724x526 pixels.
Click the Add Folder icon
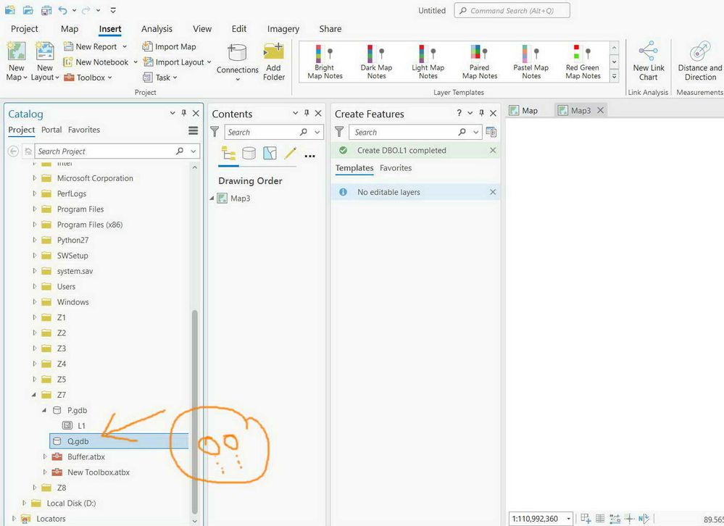coord(273,51)
